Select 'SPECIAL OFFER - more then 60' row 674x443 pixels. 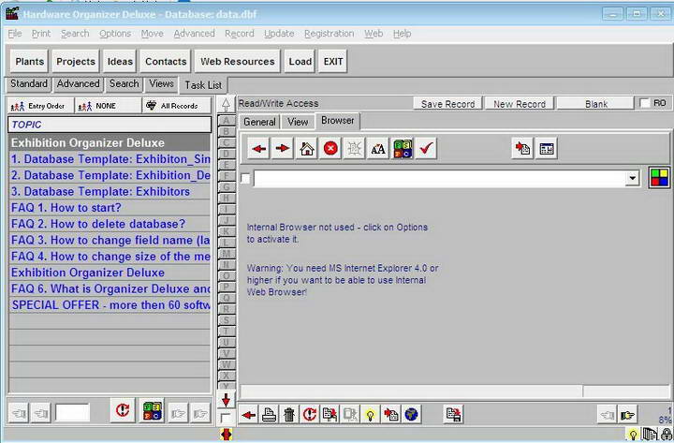coord(110,305)
